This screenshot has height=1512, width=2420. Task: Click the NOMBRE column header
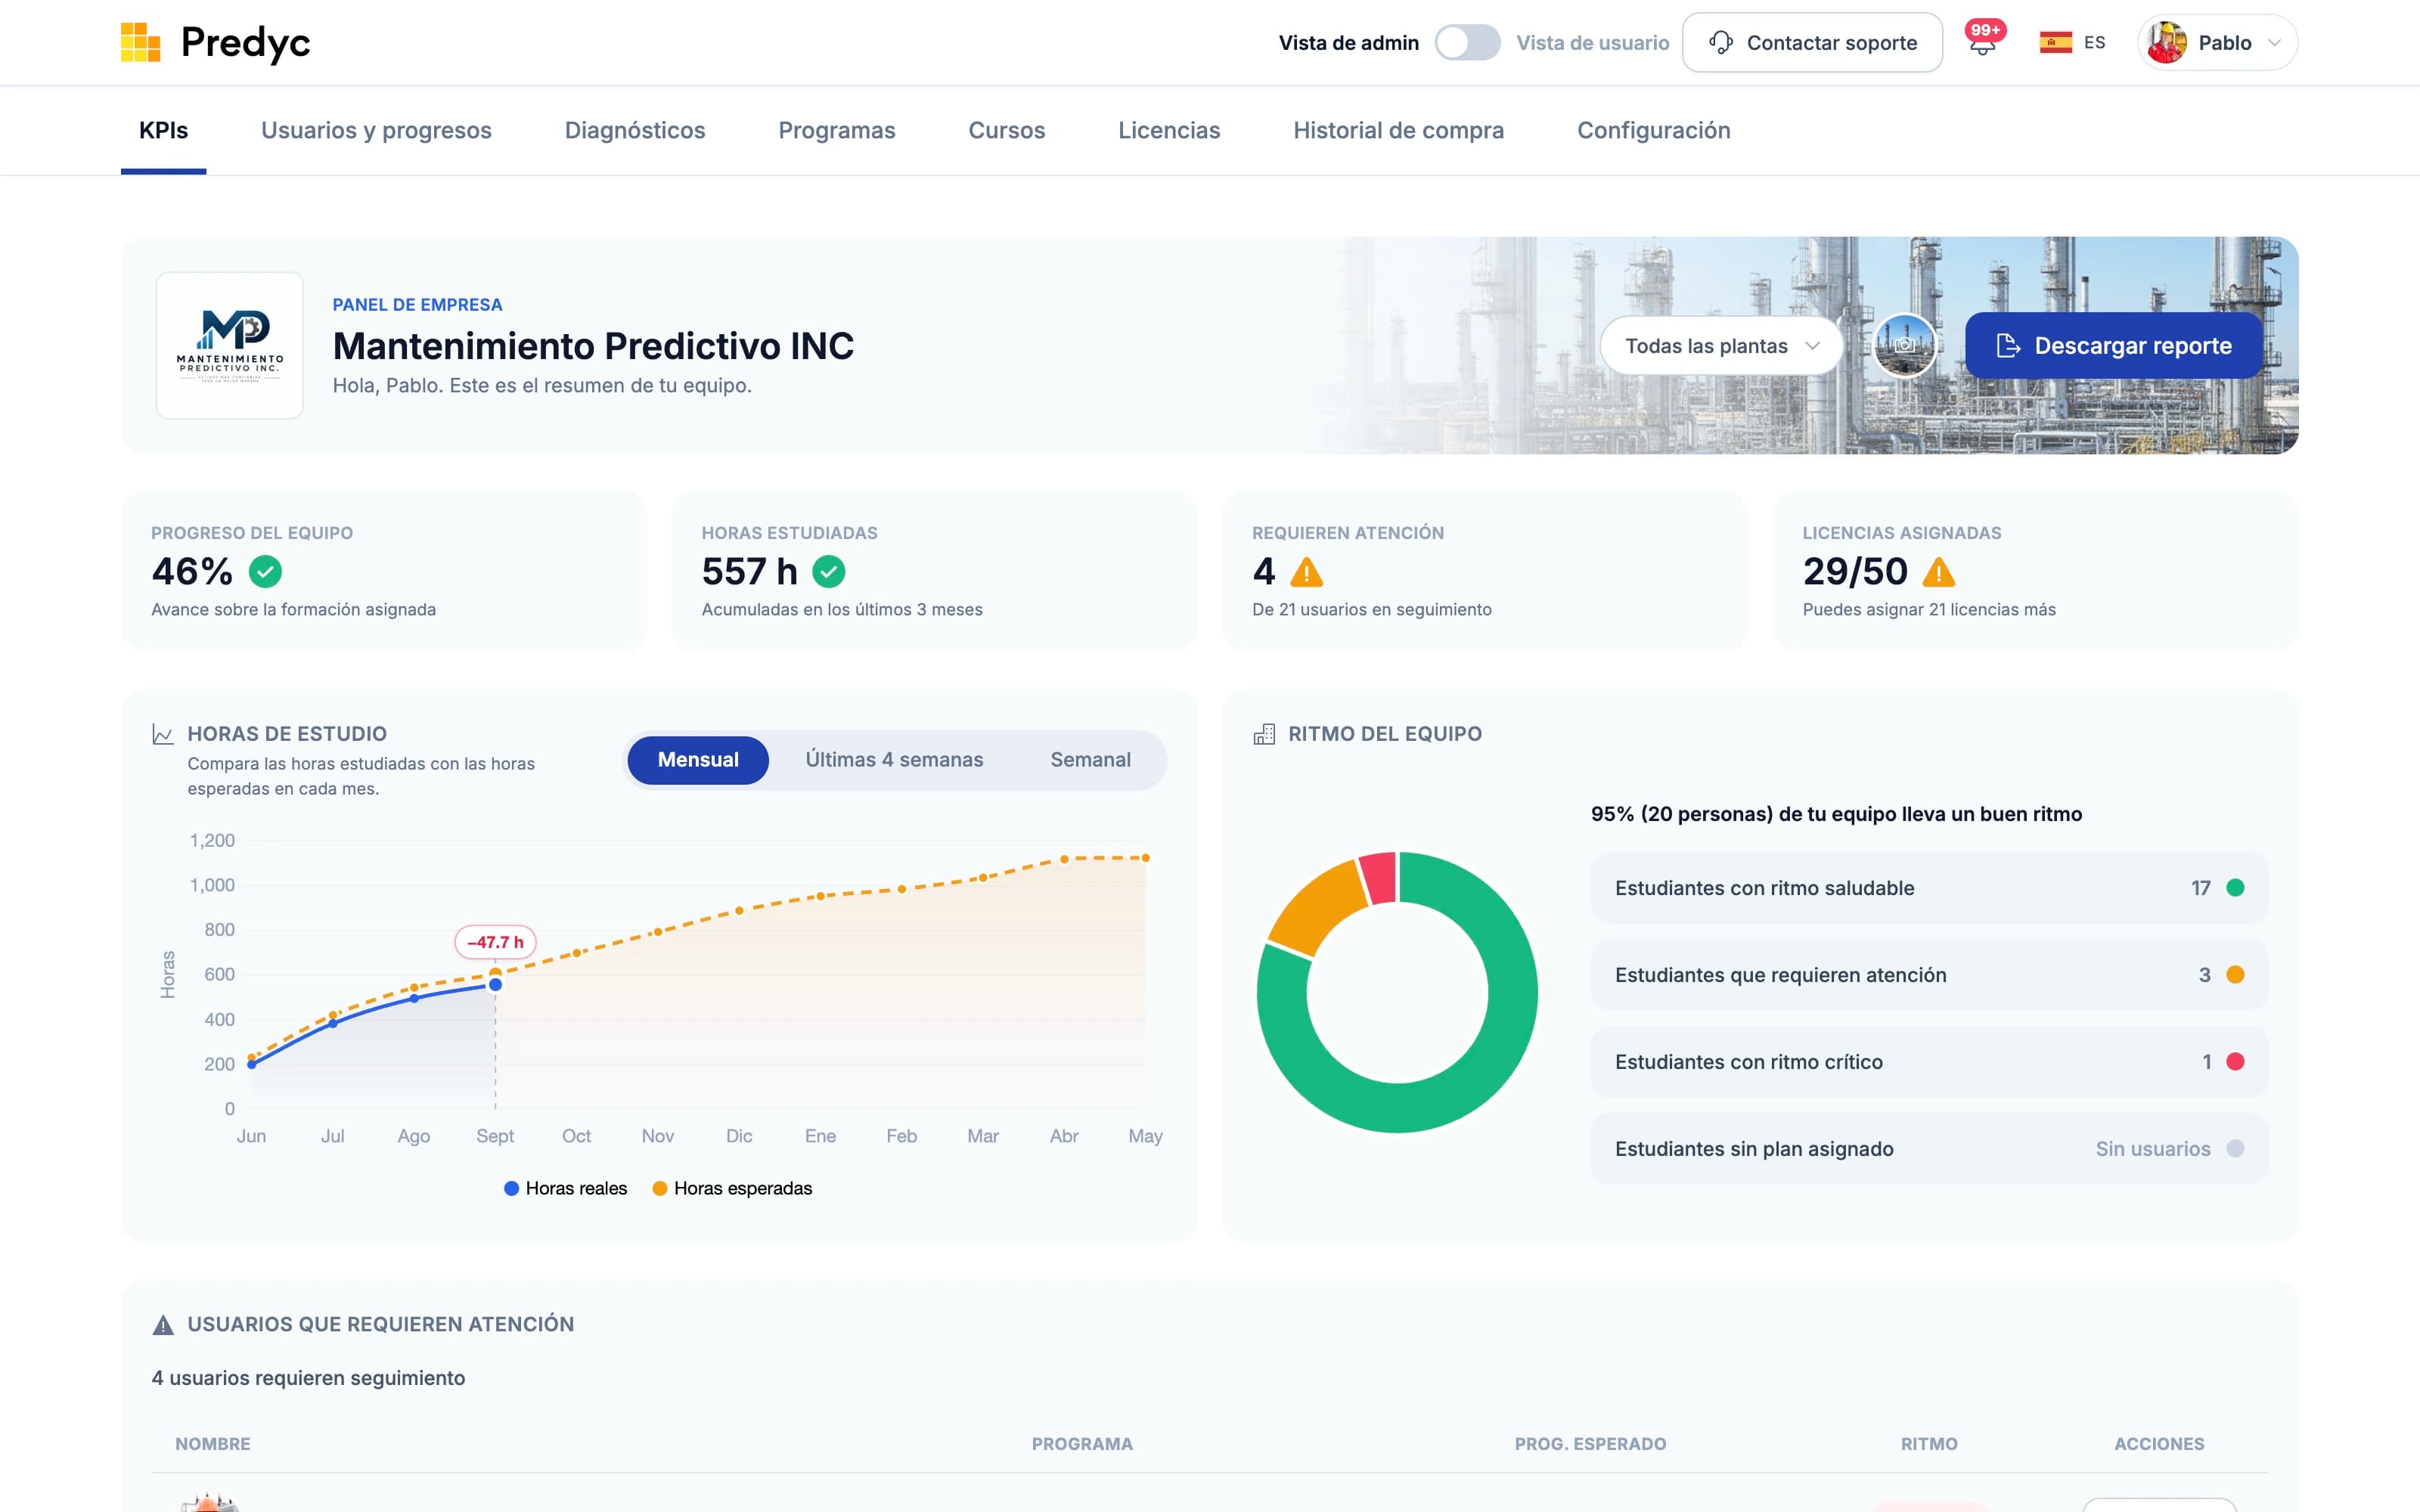click(x=213, y=1444)
